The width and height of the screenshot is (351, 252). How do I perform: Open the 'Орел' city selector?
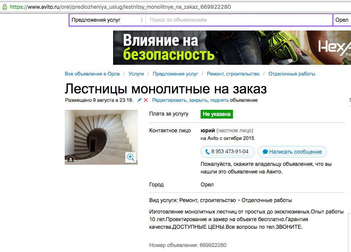[x=342, y=20]
